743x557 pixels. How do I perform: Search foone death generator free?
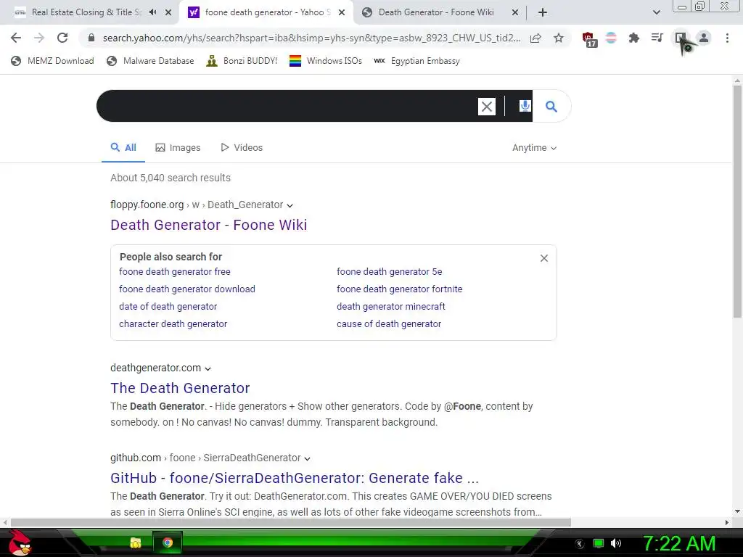(175, 271)
